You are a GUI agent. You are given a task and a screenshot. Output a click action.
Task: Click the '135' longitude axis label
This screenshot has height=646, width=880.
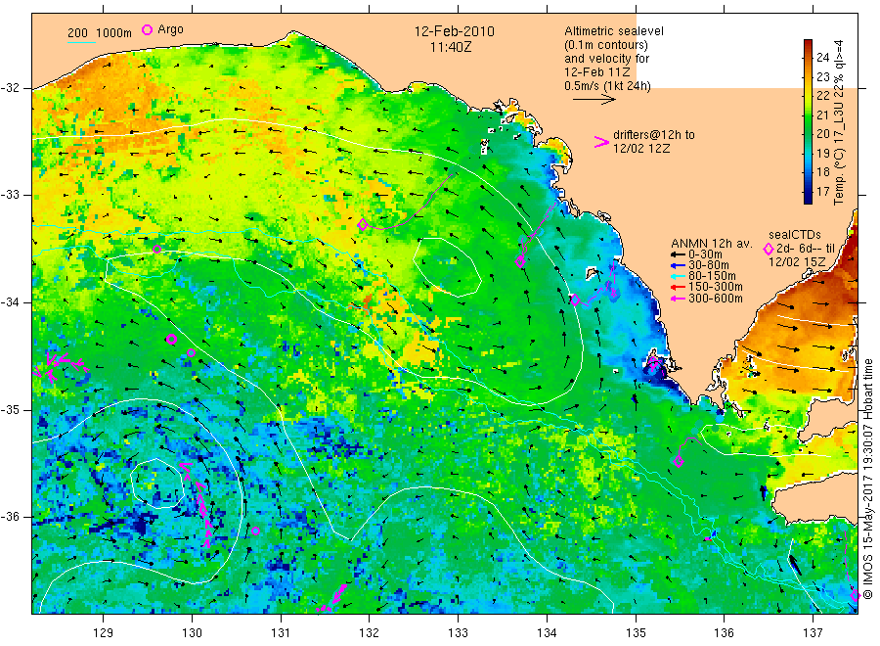pyautogui.click(x=636, y=633)
